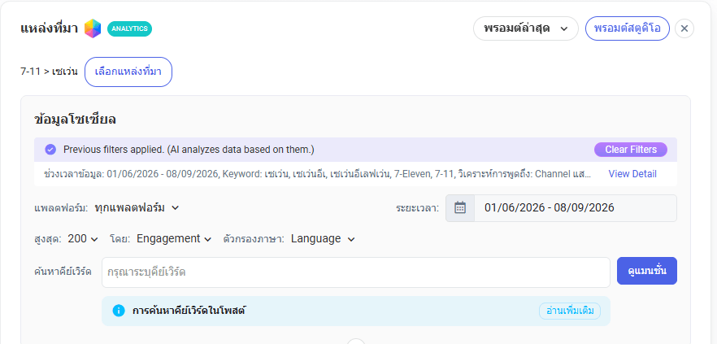This screenshot has width=717, height=344.
Task: Click the เลือกแหล่งที่มา button
Action: (128, 72)
